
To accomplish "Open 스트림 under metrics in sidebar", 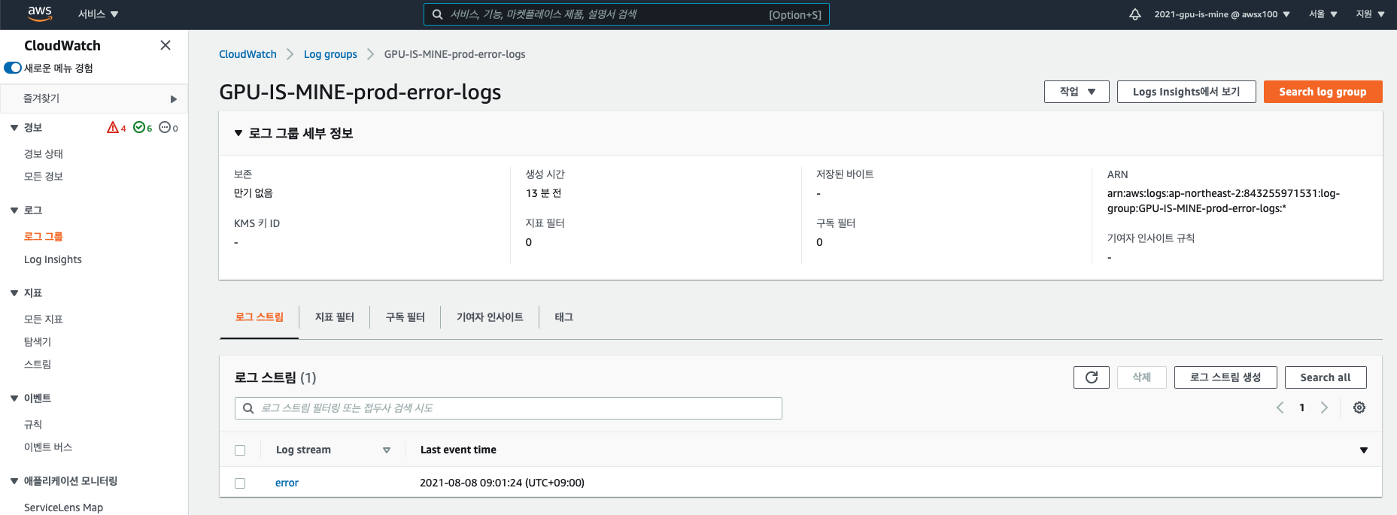I will (38, 365).
